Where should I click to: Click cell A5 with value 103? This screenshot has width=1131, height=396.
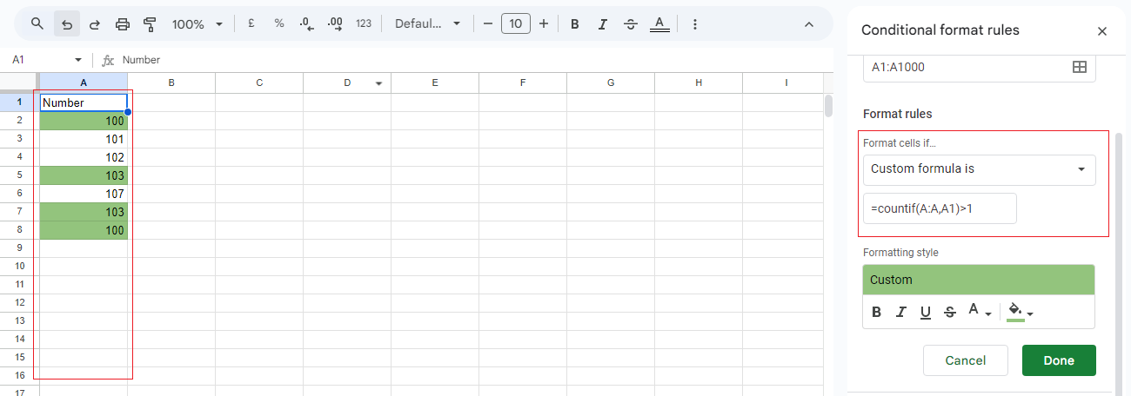84,175
